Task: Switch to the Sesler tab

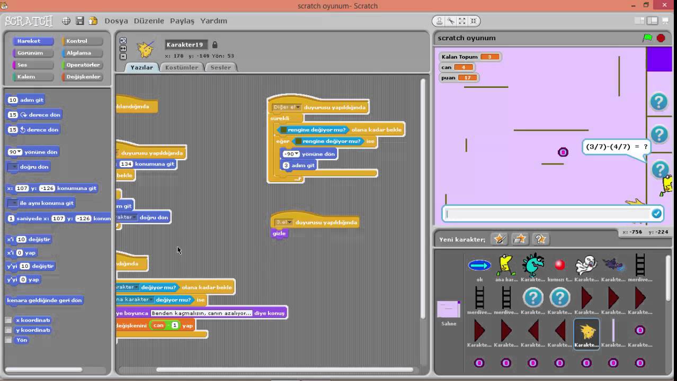Action: tap(221, 68)
